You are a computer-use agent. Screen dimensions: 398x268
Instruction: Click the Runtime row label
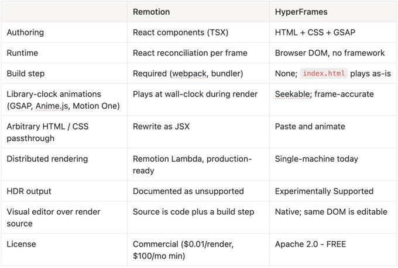tap(22, 53)
